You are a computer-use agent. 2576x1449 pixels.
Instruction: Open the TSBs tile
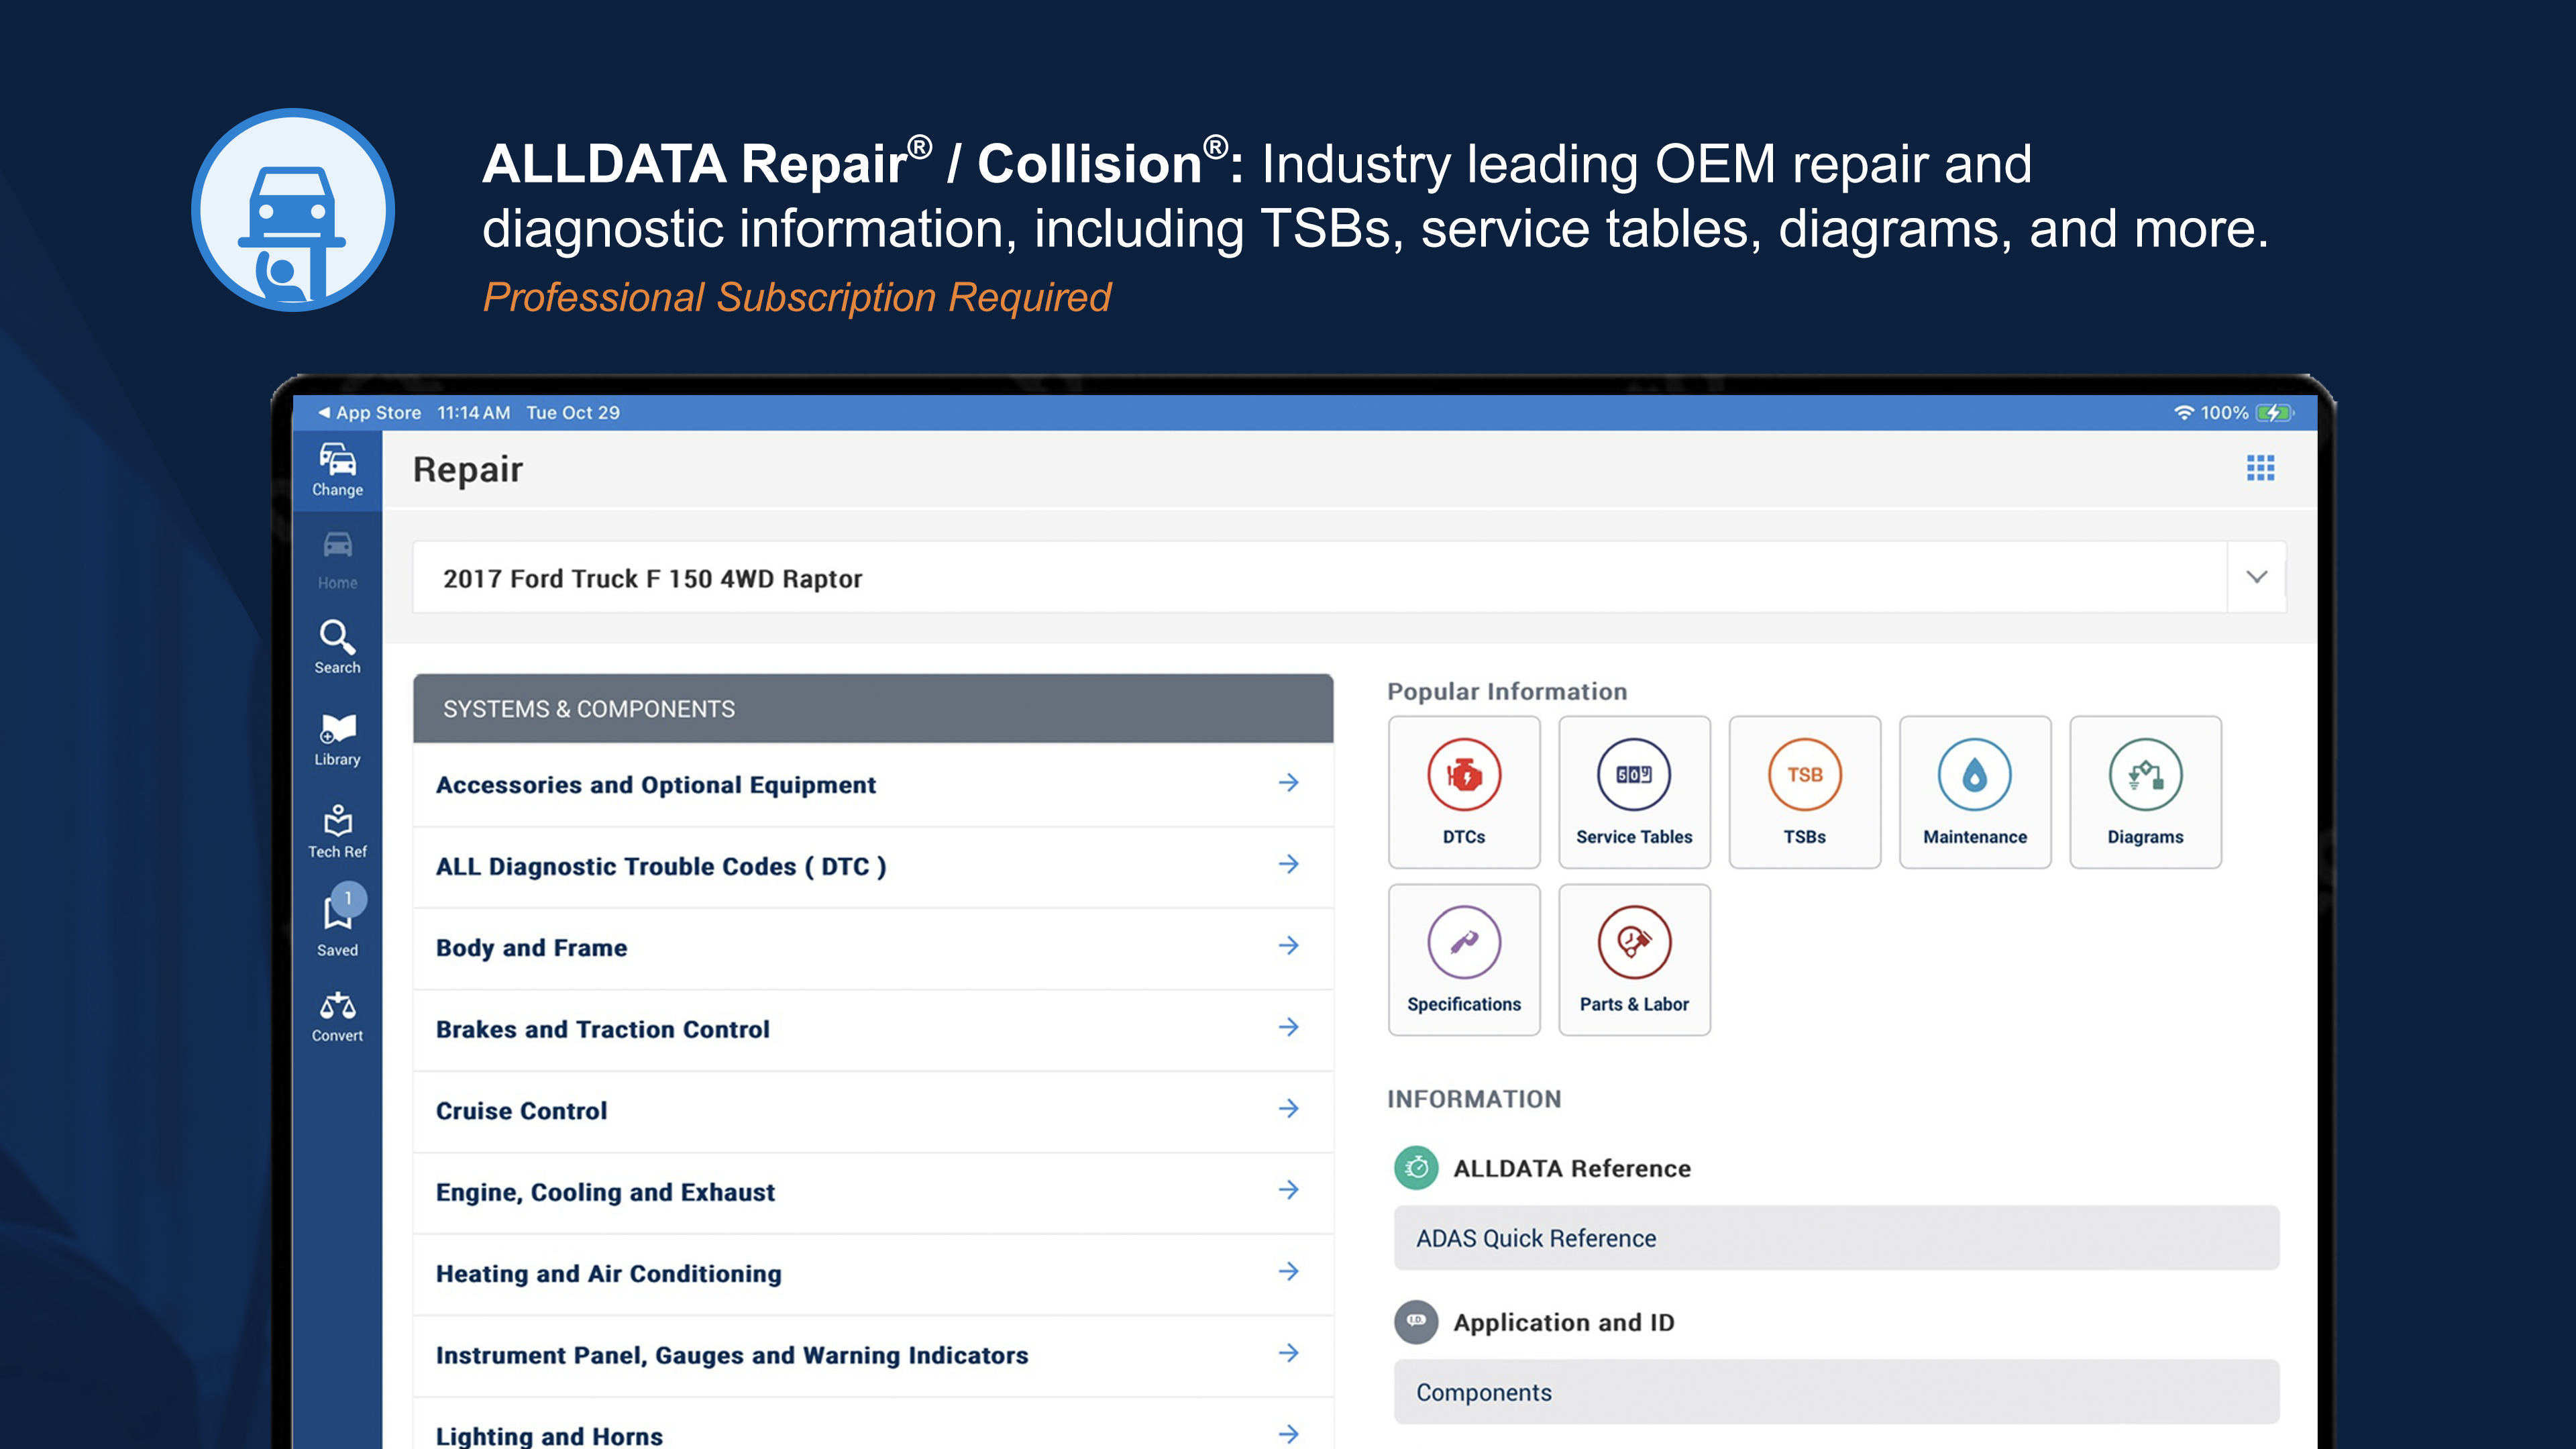[1804, 792]
